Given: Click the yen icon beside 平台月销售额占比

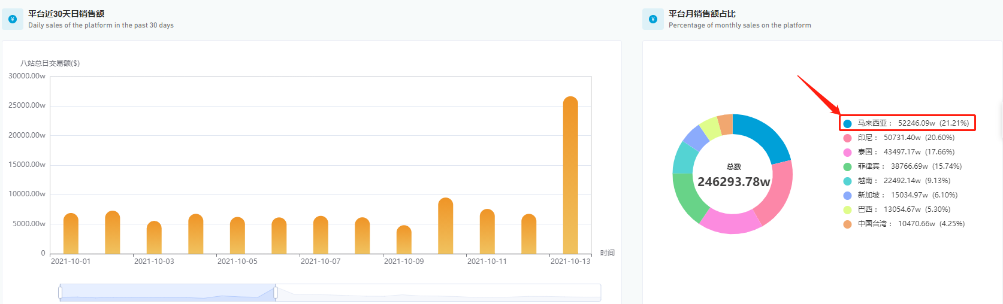Looking at the screenshot, I should coord(653,19).
